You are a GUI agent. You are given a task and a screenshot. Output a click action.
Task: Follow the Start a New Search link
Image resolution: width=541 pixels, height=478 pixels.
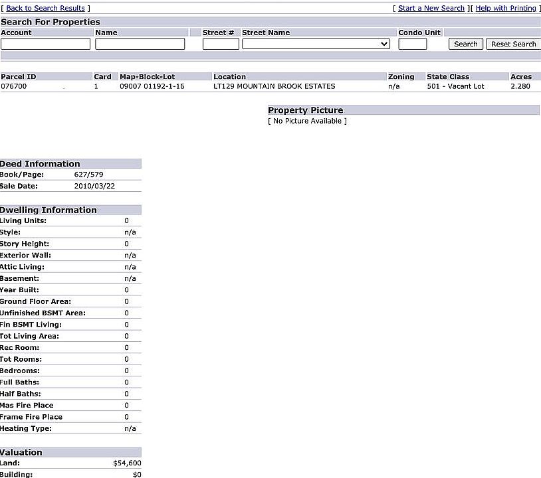pyautogui.click(x=431, y=8)
